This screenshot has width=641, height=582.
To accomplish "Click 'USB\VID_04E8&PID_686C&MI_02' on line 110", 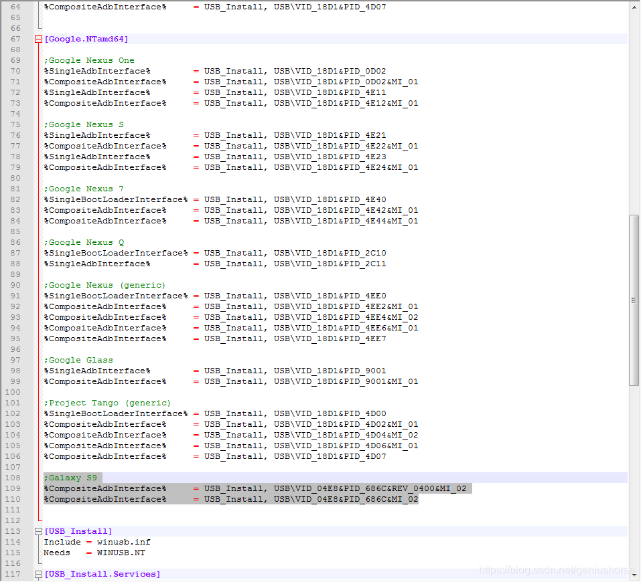I will [x=346, y=499].
